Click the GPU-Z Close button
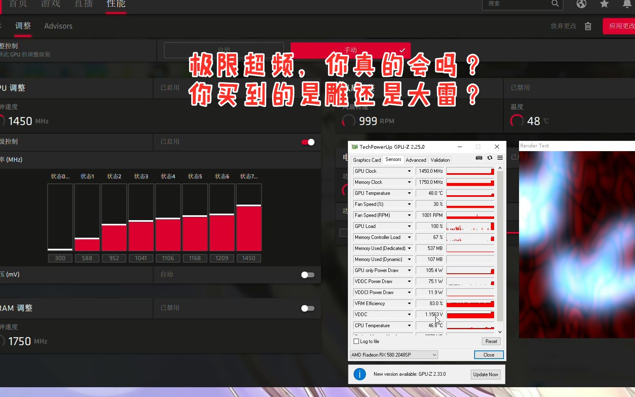The width and height of the screenshot is (635, 397). coord(489,355)
